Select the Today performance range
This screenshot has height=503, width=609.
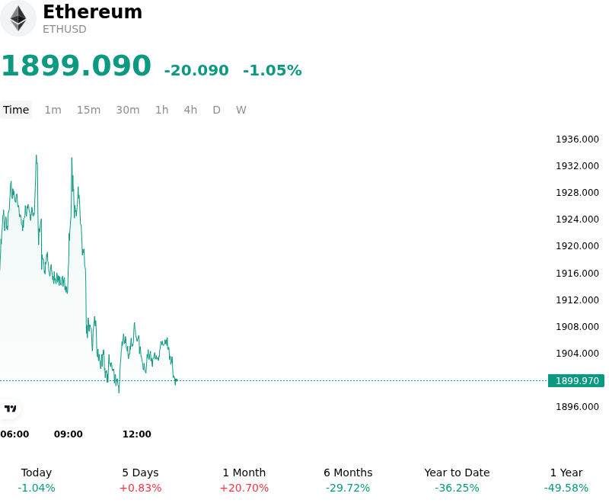pyautogui.click(x=37, y=480)
